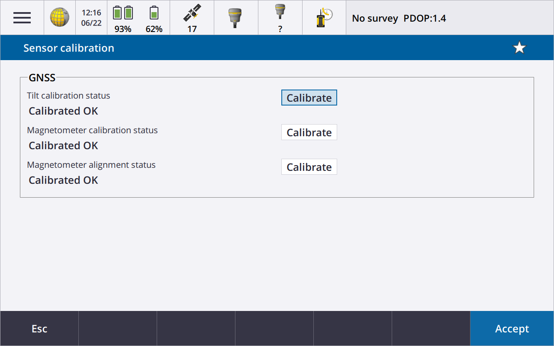This screenshot has width=554, height=346.
Task: Open satellite icon showing 17 satellites
Action: (192, 18)
